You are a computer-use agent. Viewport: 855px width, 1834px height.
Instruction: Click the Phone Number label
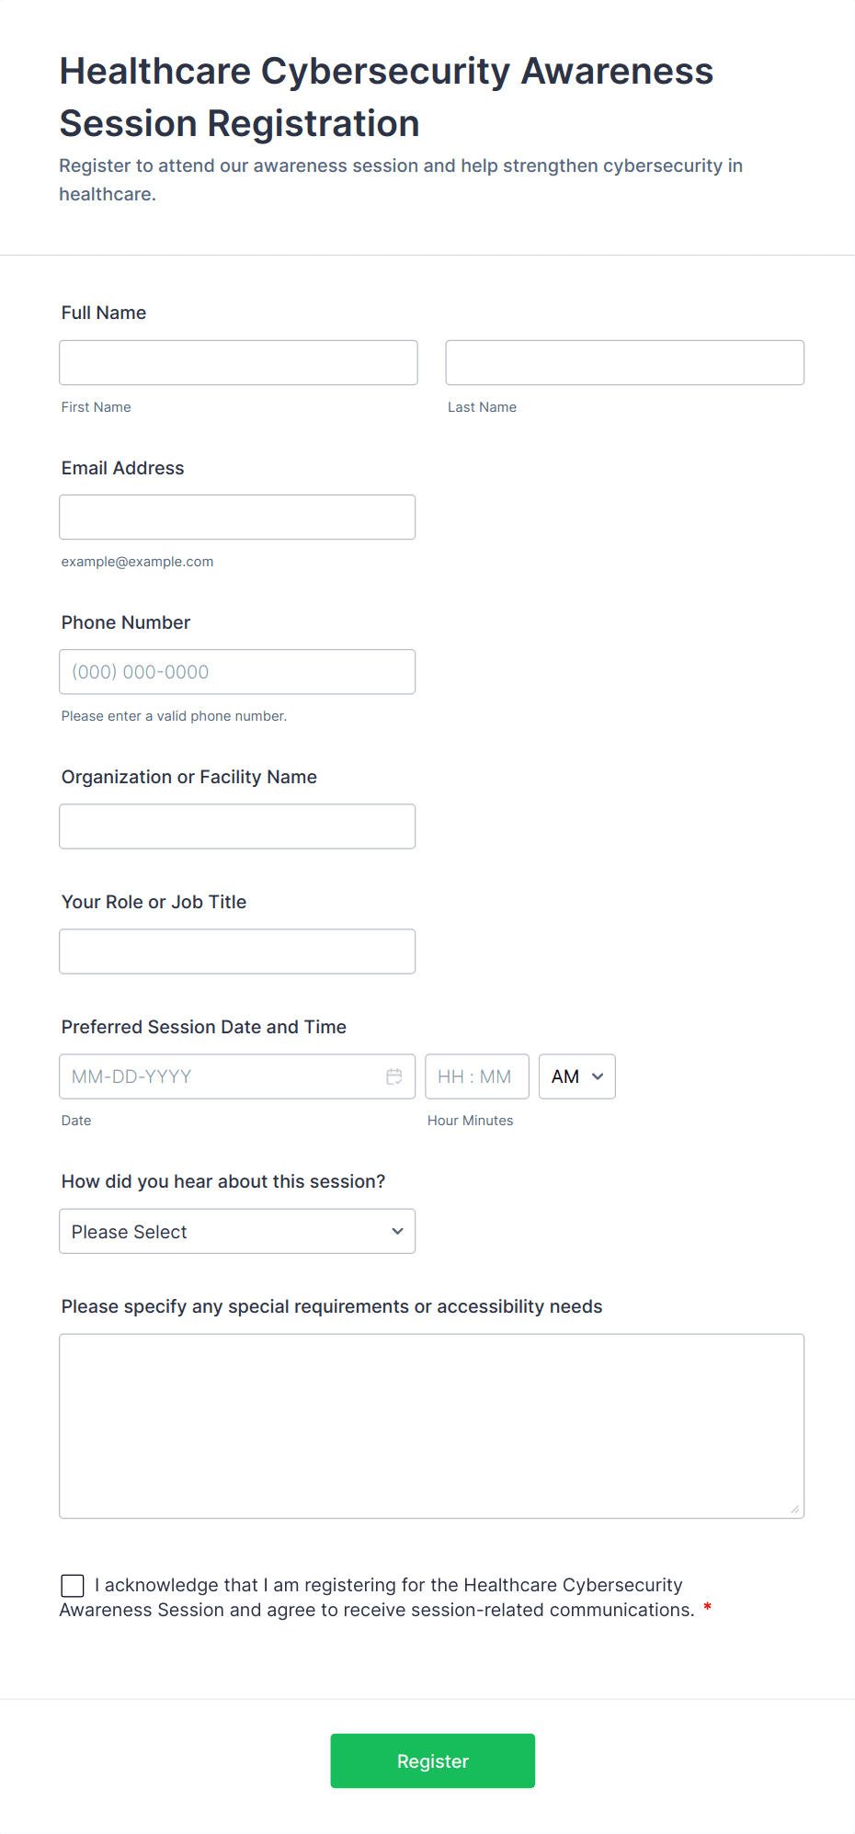(126, 622)
